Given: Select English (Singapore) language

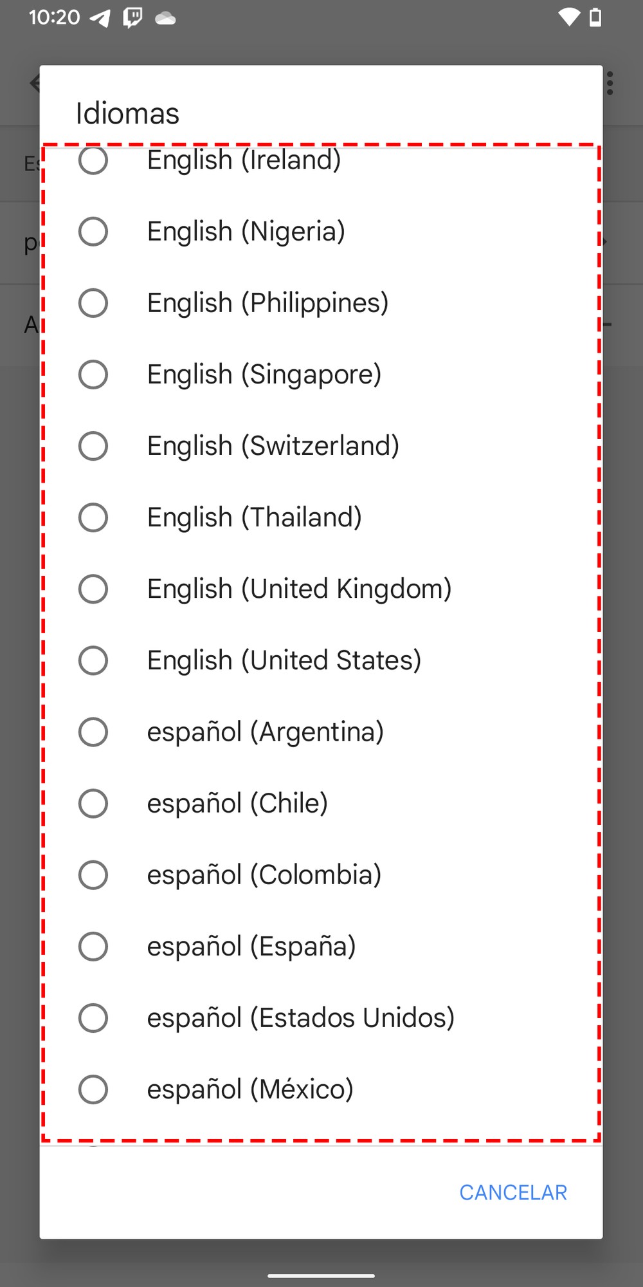Looking at the screenshot, I should point(93,375).
